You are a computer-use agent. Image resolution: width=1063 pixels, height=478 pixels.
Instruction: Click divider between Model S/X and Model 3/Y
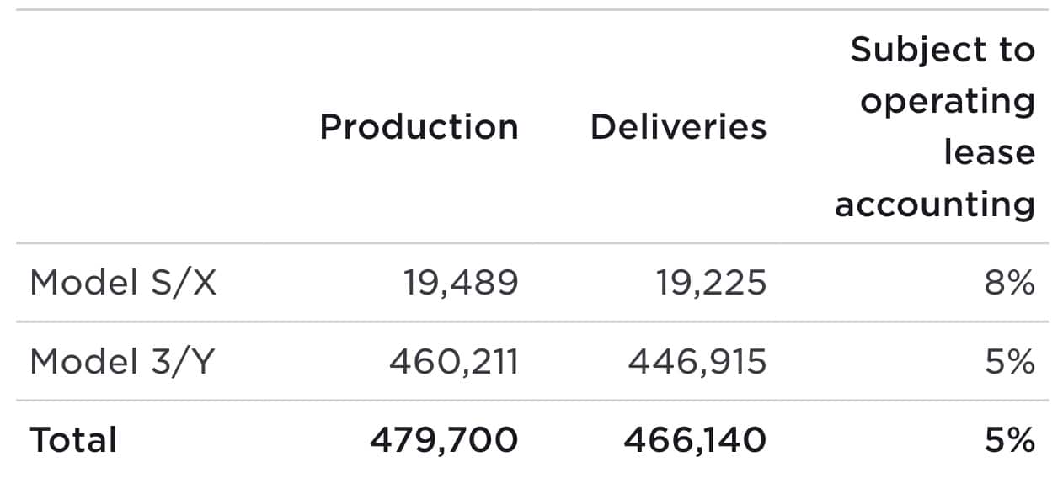pos(531,321)
